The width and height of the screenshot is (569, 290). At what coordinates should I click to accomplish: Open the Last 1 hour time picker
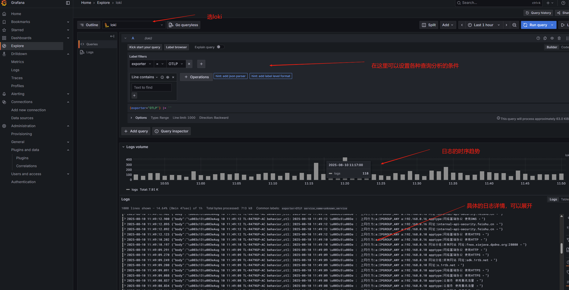click(x=484, y=25)
